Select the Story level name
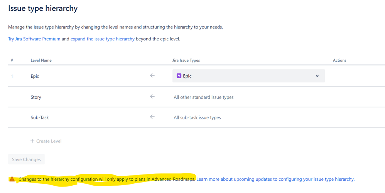Screen dimensions: 385x193 [x=36, y=97]
